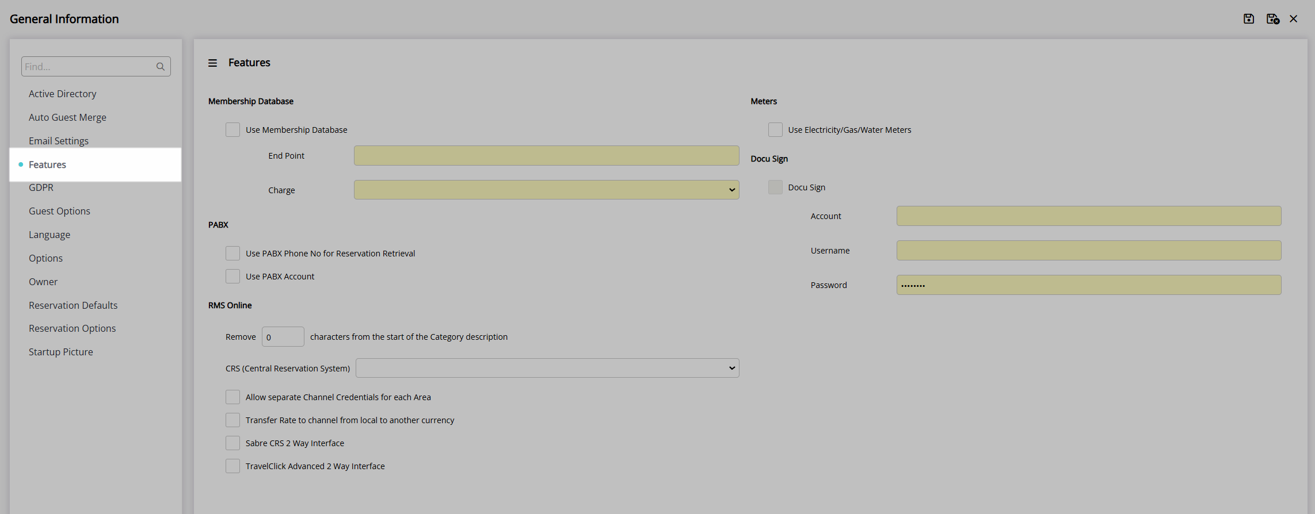Open Reservation Defaults
This screenshot has height=514, width=1315.
pos(73,305)
